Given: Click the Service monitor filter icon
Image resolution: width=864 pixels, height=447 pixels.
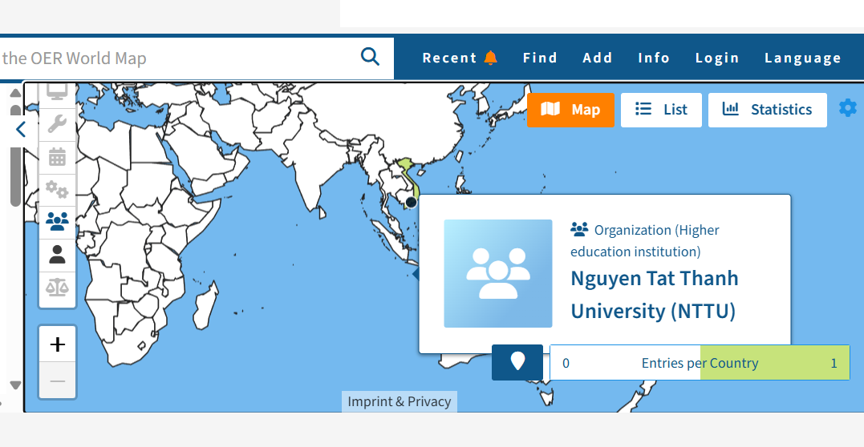Looking at the screenshot, I should (x=57, y=93).
